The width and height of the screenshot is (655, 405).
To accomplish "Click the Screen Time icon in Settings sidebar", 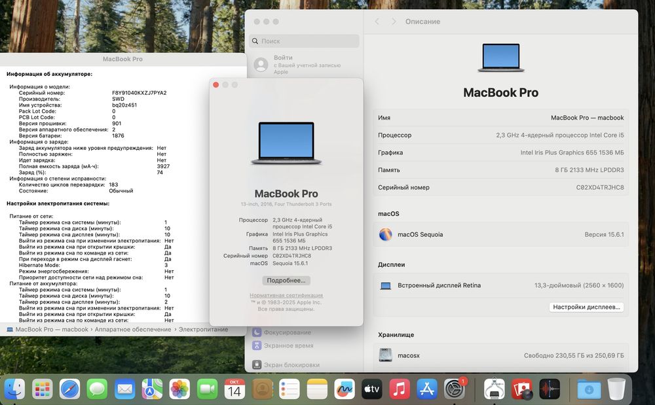I will 257,345.
